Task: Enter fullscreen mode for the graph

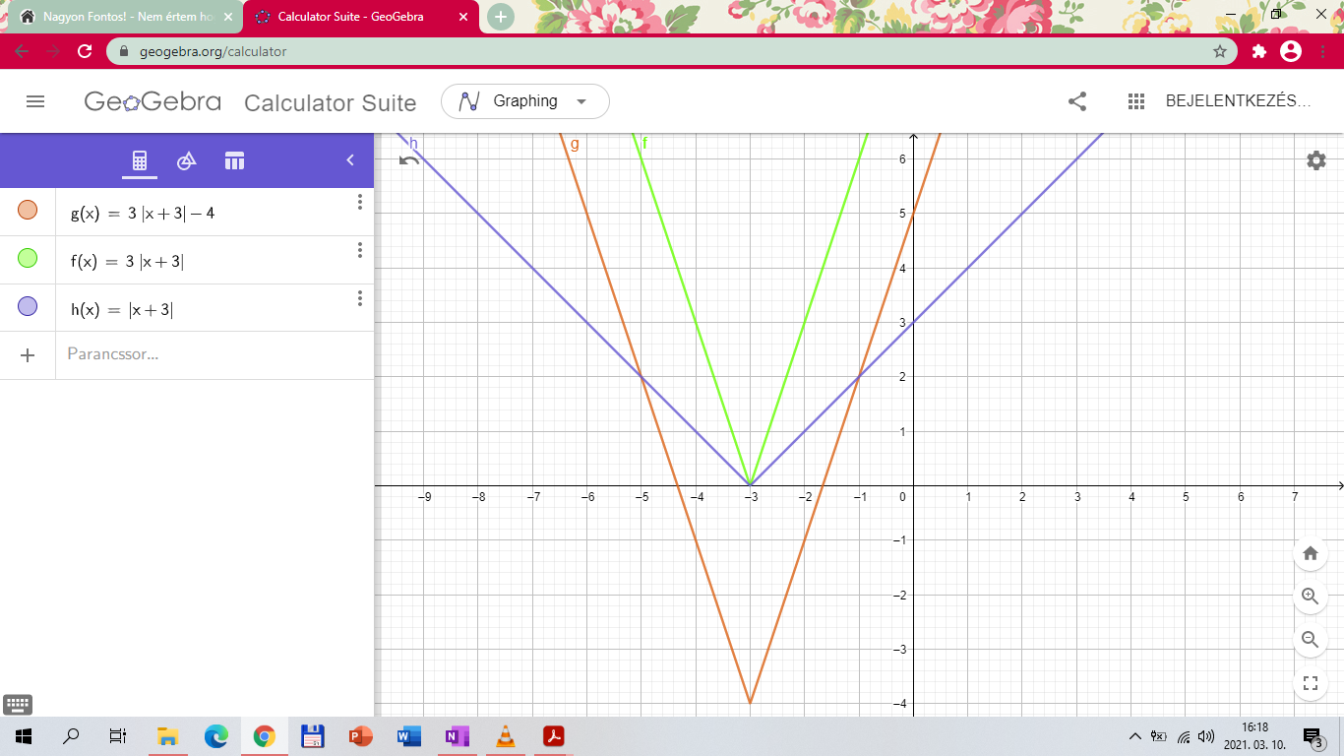Action: [1310, 683]
